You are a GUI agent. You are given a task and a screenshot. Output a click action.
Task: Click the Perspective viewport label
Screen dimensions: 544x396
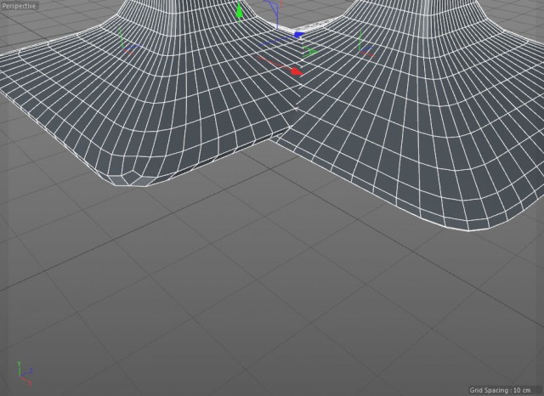pyautogui.click(x=19, y=6)
